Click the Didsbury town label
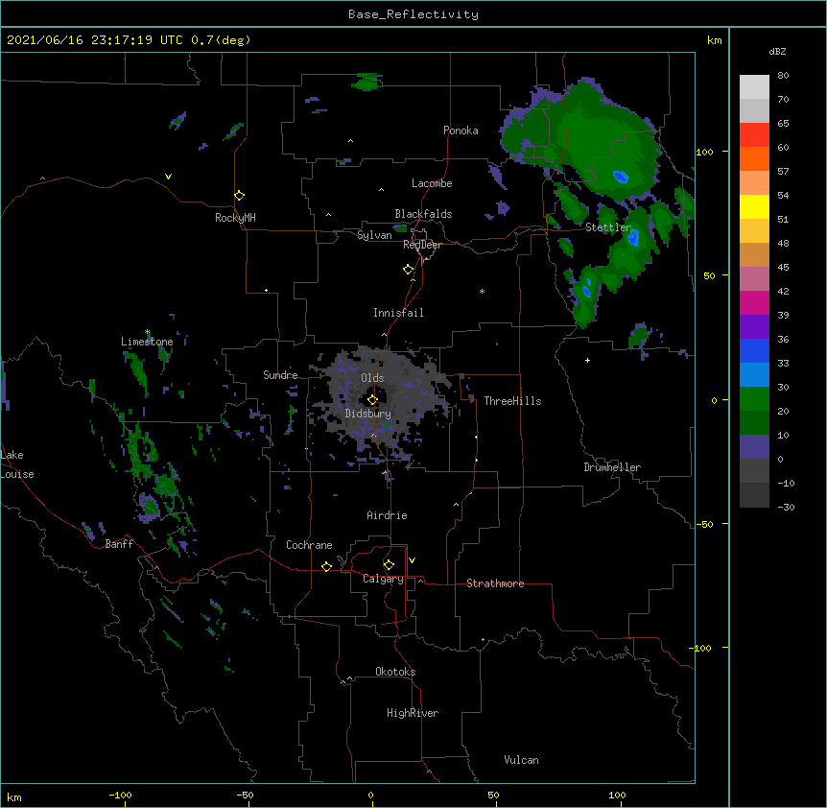The width and height of the screenshot is (827, 808). (368, 414)
